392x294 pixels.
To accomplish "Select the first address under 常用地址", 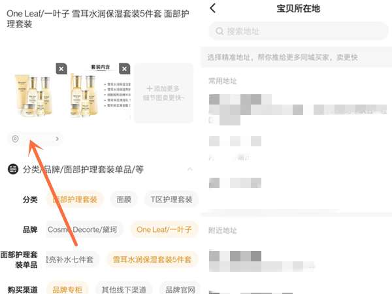I will 297,110.
